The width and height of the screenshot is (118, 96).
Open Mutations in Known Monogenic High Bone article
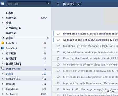91,46
